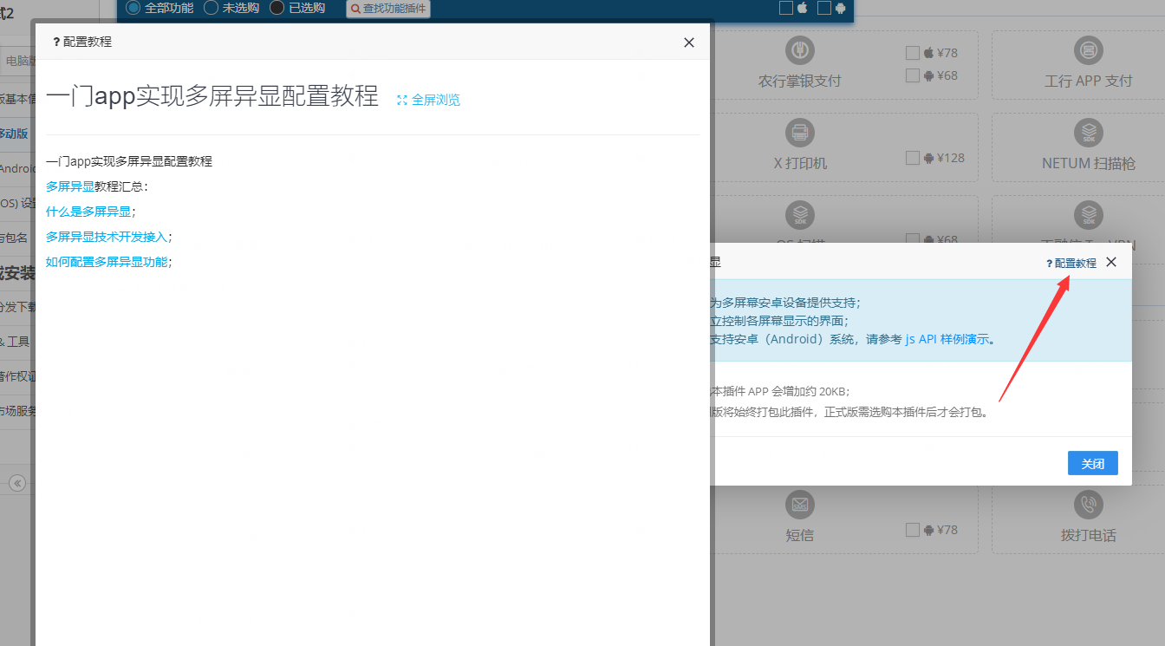Image resolution: width=1165 pixels, height=646 pixels.
Task: Click the NETUM 扫描枪 SDK icon
Action: coord(1089,132)
